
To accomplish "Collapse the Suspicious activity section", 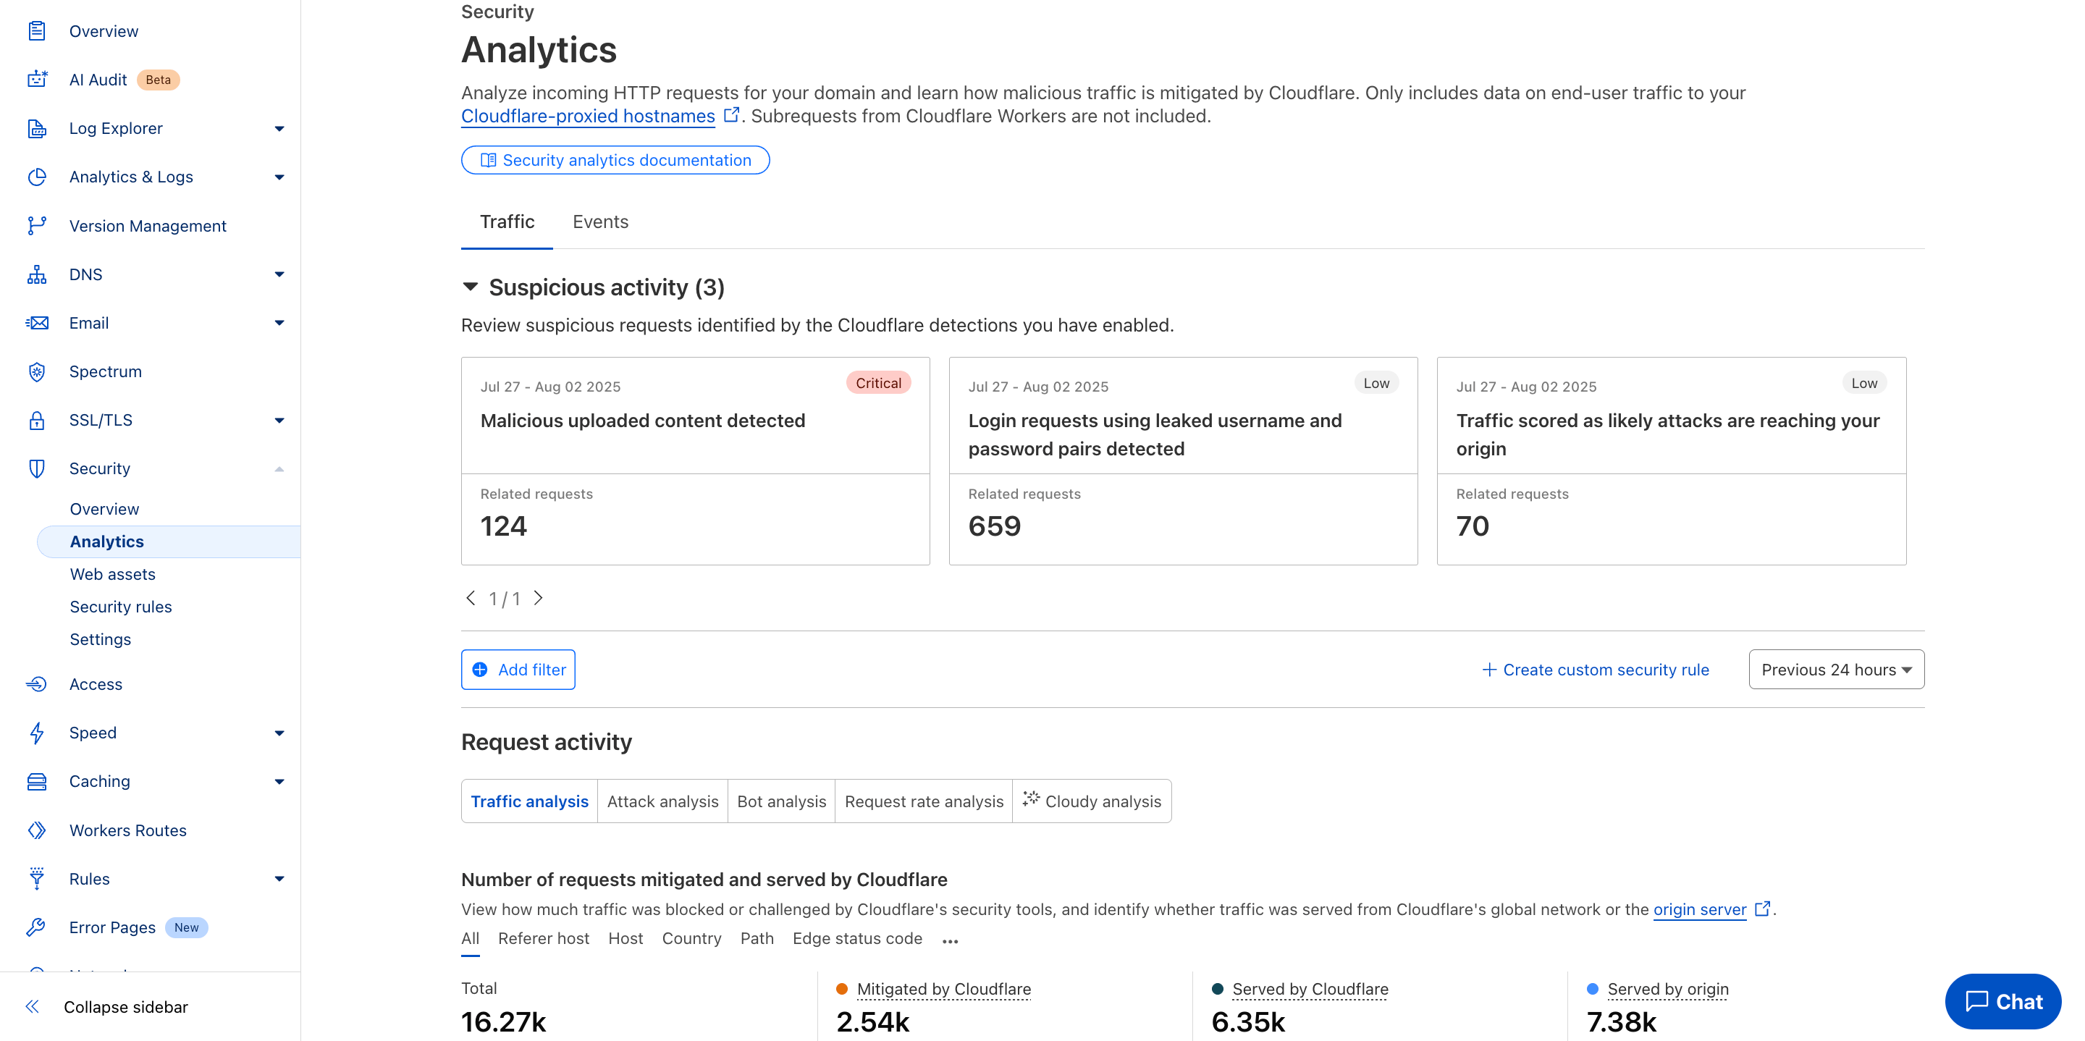I will pyautogui.click(x=469, y=287).
